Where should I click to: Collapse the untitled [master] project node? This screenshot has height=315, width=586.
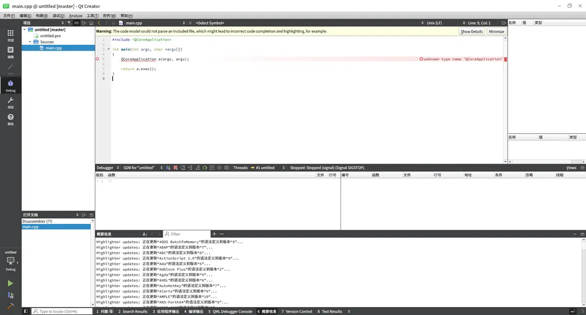25,29
